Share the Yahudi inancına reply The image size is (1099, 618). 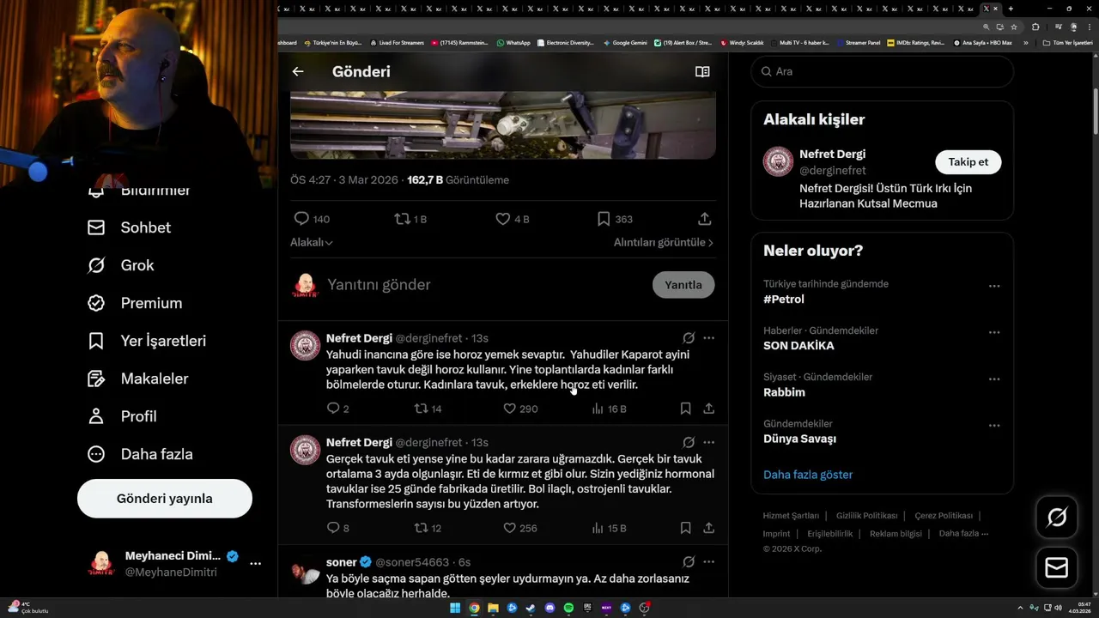pos(709,409)
